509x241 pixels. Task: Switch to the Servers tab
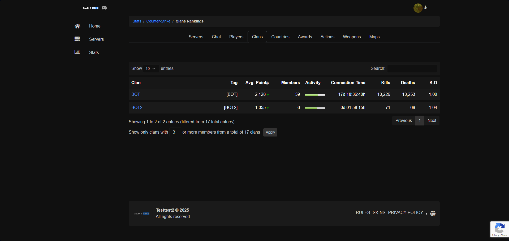196,37
